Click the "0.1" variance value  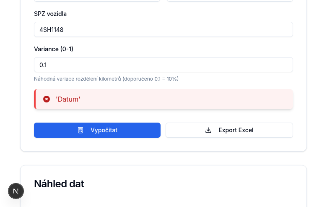(43, 65)
